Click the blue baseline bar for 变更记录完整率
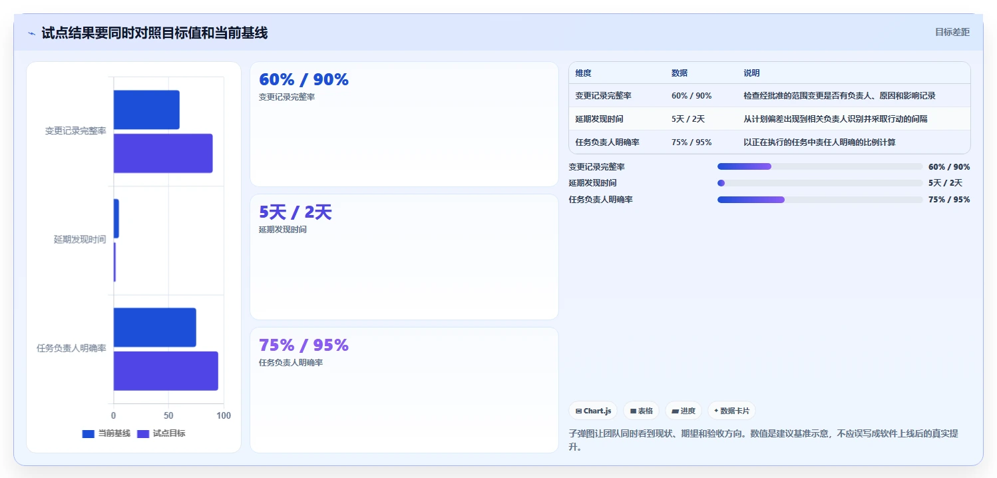Viewport: 997px width, 478px height. point(146,110)
